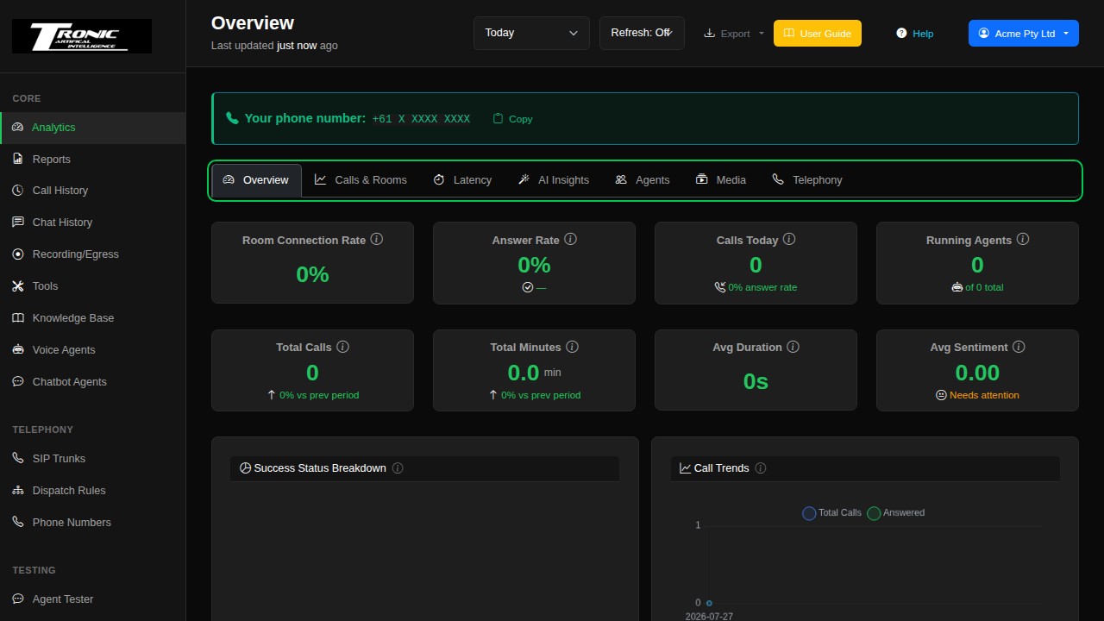The width and height of the screenshot is (1104, 621).
Task: Open Reports in the sidebar
Action: [92, 160]
